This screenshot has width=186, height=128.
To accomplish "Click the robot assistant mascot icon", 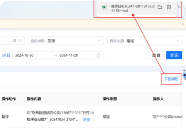I will [x=184, y=75].
